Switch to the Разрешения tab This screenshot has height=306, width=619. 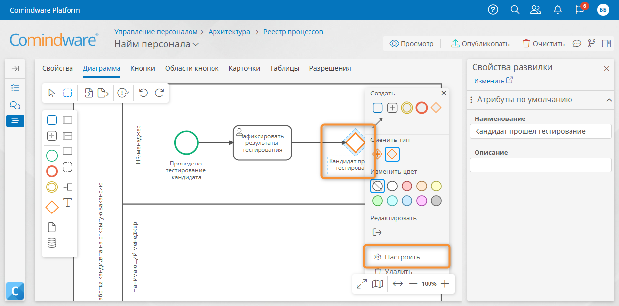point(330,68)
